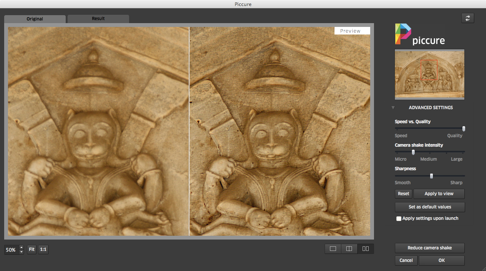Decrease zoom with the down stepper arrow

coord(21,252)
